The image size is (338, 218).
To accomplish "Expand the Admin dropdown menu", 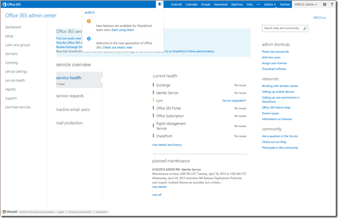I will point(270,4).
